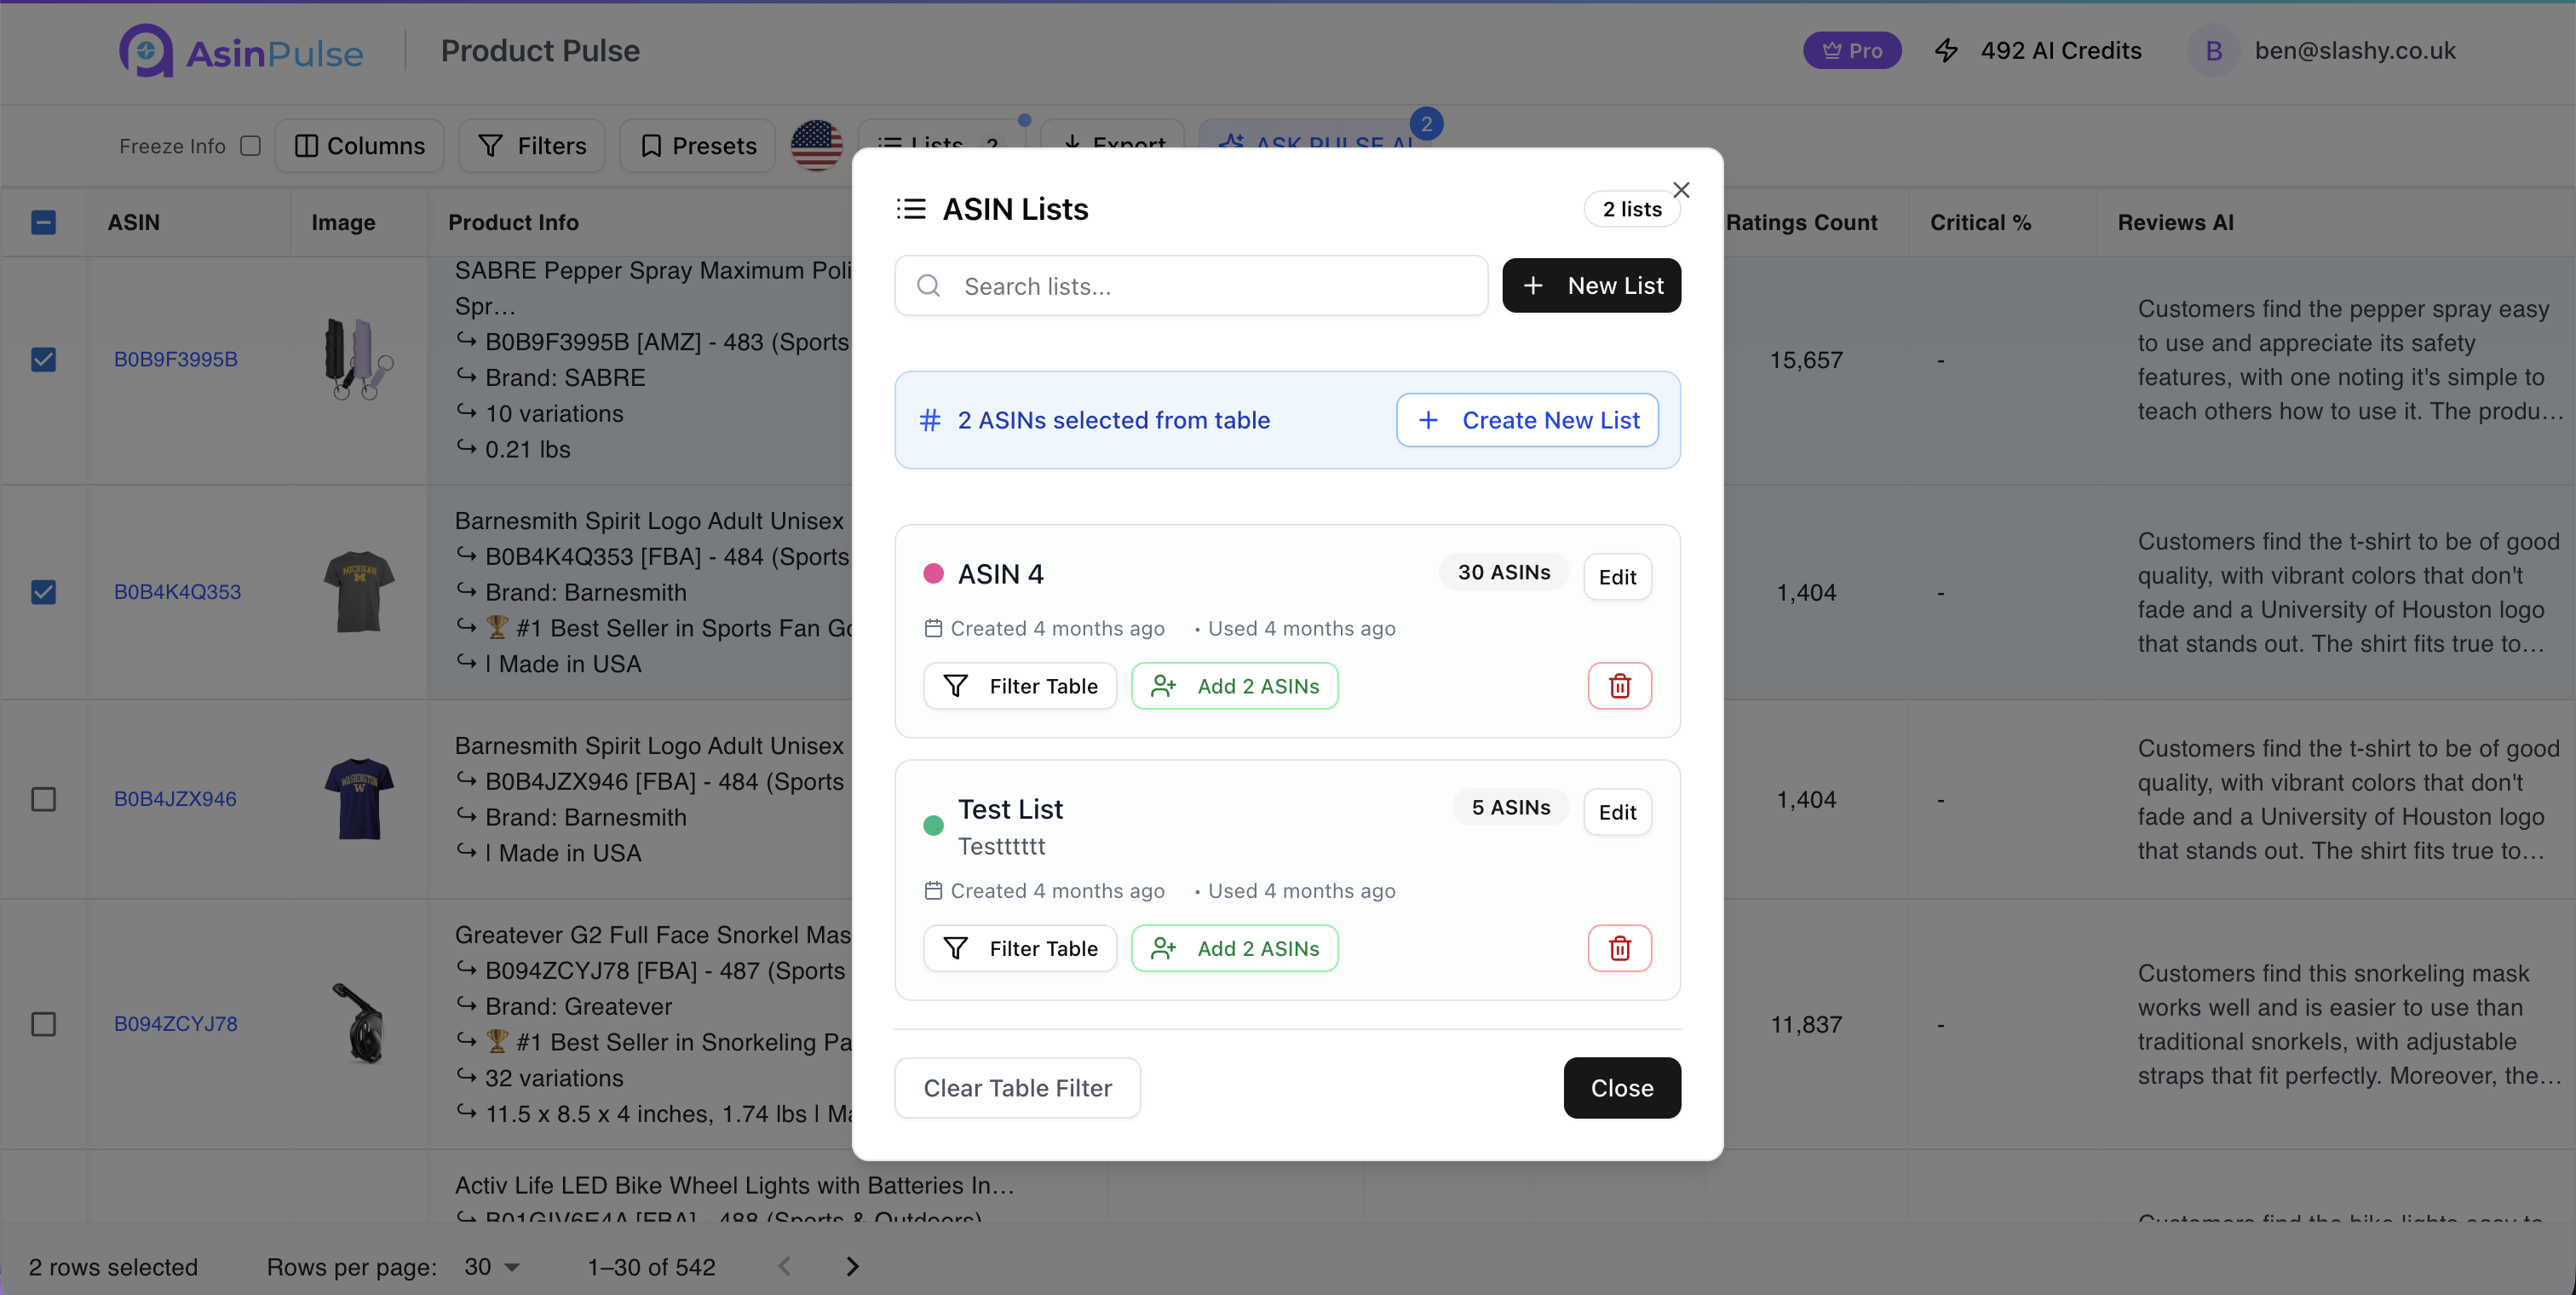Screen dimensions: 2576x1295
Task: Add 2 ASINs to Test List
Action: [1235, 948]
